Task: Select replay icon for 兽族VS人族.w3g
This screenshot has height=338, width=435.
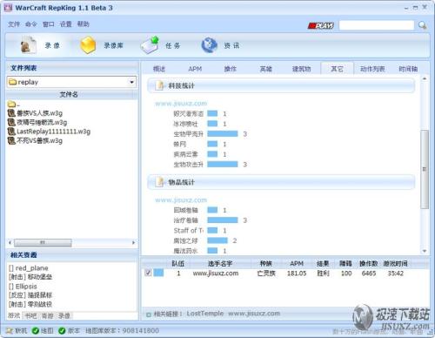Action: (11, 113)
